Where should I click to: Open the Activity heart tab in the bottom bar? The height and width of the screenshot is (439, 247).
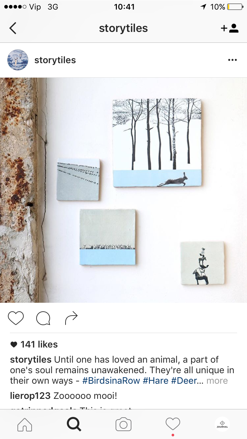[x=173, y=424]
